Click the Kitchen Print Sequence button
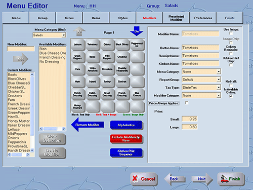 click(126, 153)
